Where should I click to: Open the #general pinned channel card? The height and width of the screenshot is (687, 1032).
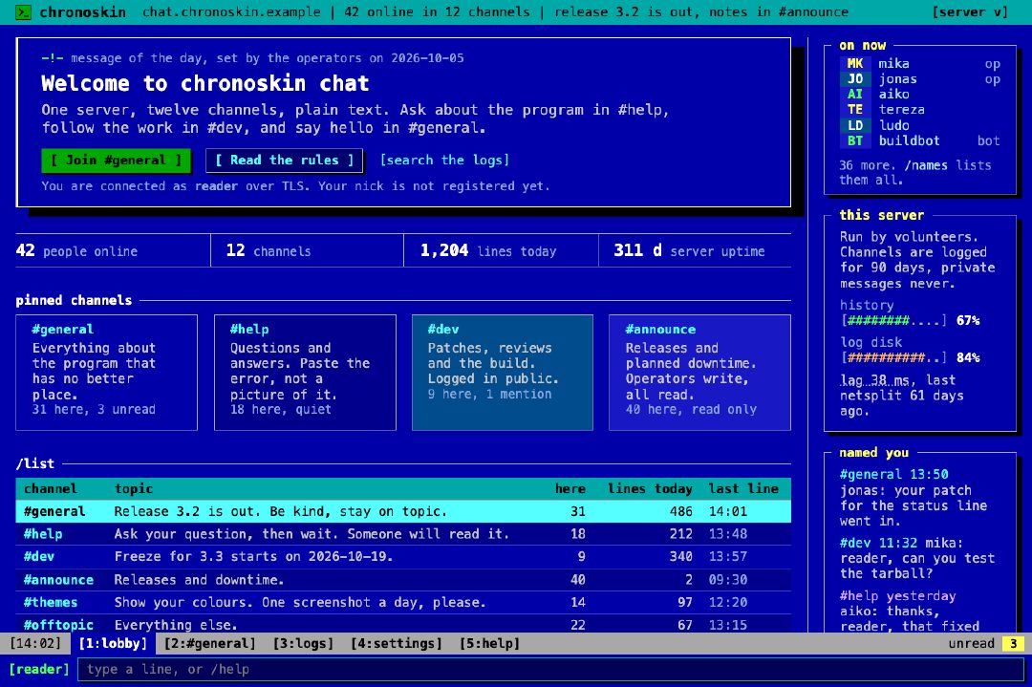click(107, 373)
